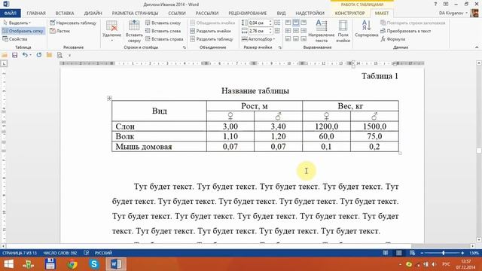Click Вставить слева (insert left)
The width and height of the screenshot is (482, 271).
pyautogui.click(x=163, y=31)
